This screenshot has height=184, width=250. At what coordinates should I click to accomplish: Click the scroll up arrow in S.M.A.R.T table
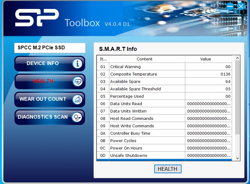click(237, 58)
